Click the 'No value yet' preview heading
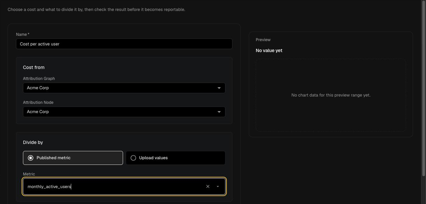 pyautogui.click(x=269, y=50)
